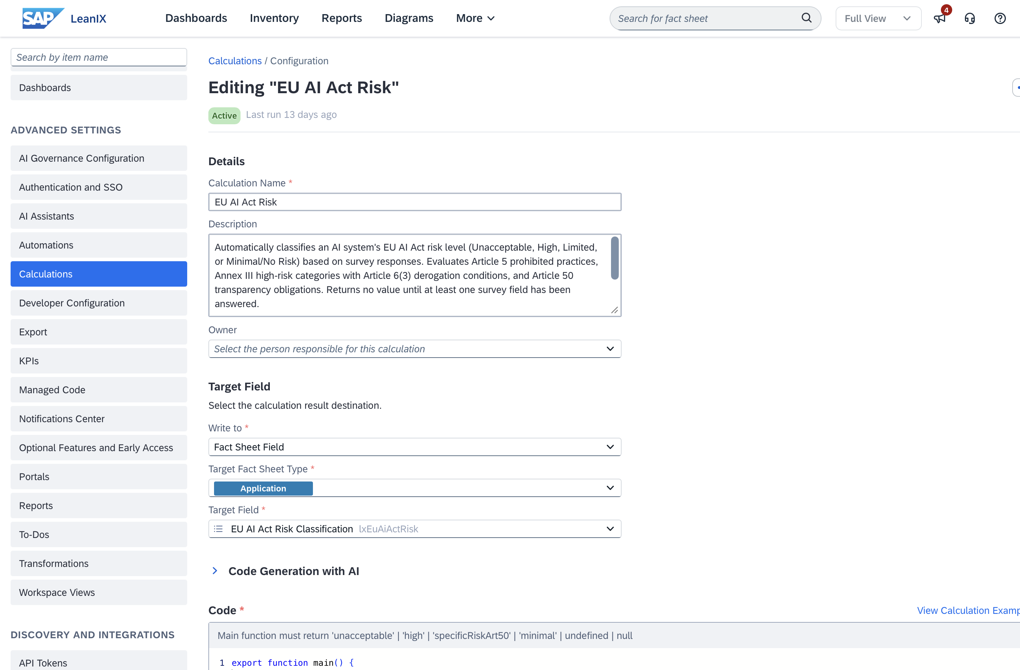Select Authentication and SSO sidebar item
1020x670 pixels.
pos(99,187)
